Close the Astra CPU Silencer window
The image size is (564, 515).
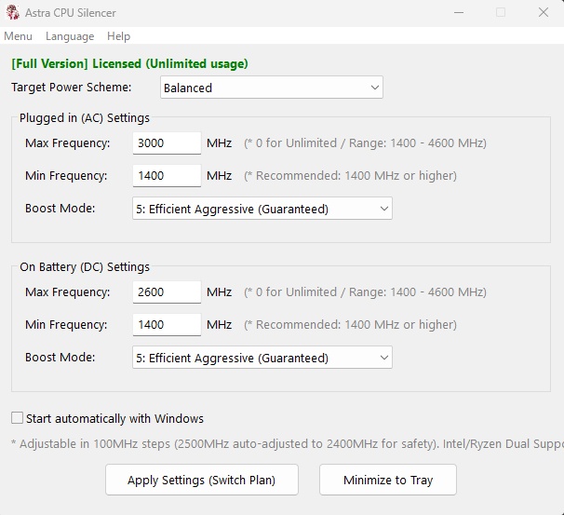tap(544, 13)
